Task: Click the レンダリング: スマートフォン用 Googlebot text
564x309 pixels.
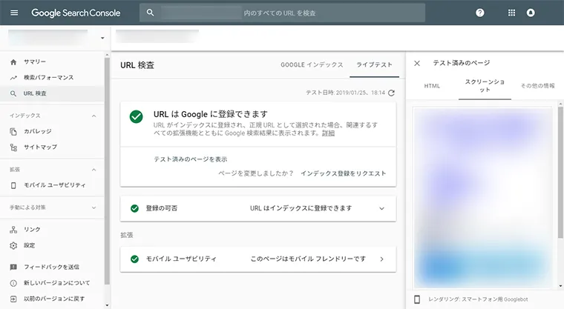Action: [478, 299]
